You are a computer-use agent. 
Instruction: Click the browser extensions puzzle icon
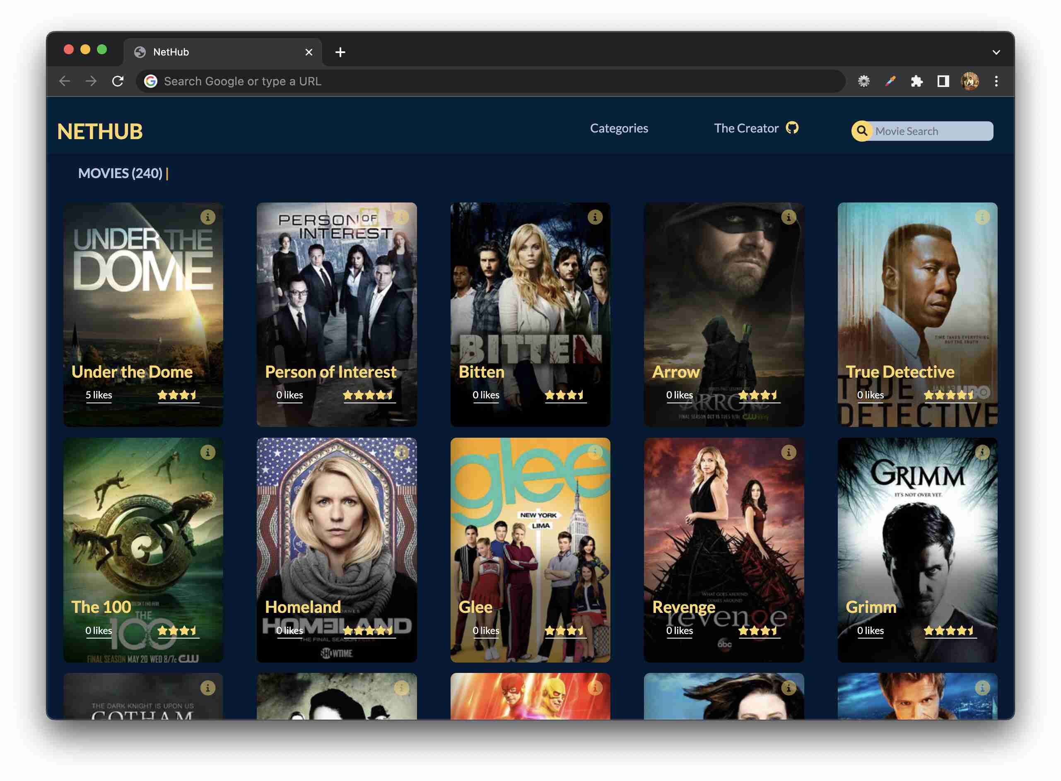(916, 81)
